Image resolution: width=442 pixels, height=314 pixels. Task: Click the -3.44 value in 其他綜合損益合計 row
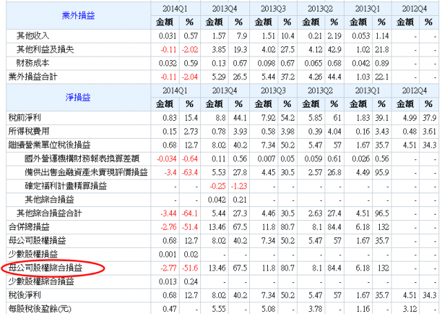(169, 213)
